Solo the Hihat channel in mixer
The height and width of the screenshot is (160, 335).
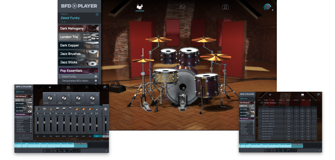click(x=53, y=131)
